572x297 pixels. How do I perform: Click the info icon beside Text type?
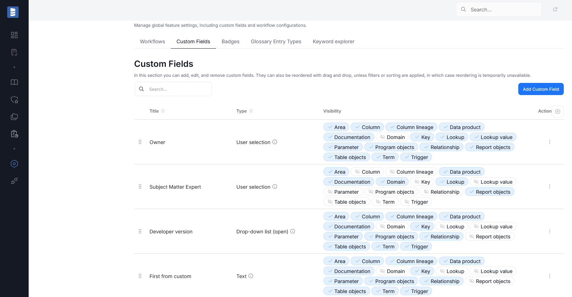(x=251, y=276)
